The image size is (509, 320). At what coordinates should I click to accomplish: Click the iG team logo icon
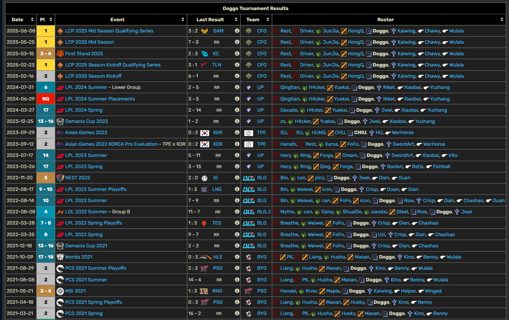205,178
